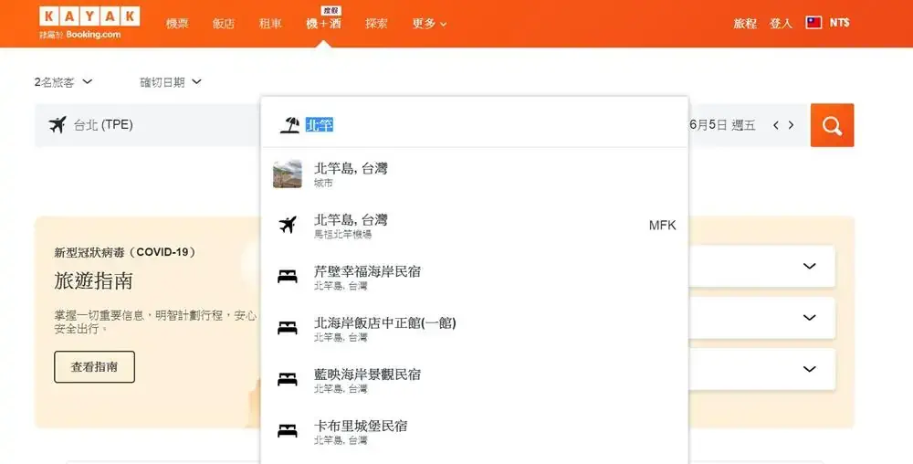Click the Taiwan flag icon
913x464 pixels.
coord(813,23)
